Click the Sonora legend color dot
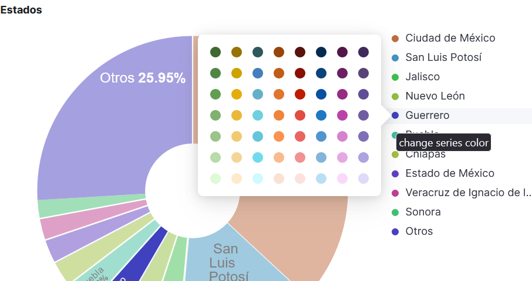 pos(395,212)
